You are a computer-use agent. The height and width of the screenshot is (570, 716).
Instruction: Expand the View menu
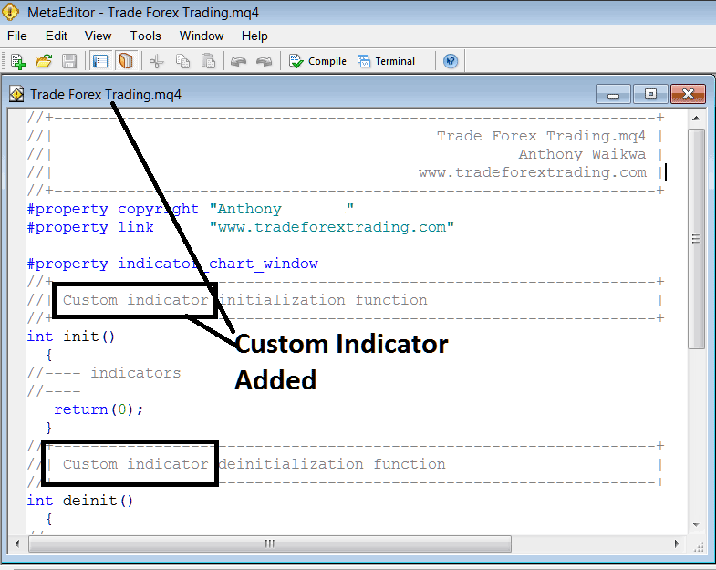tap(98, 36)
